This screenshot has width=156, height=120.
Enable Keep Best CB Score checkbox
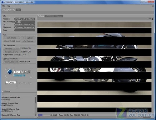point(4,41)
